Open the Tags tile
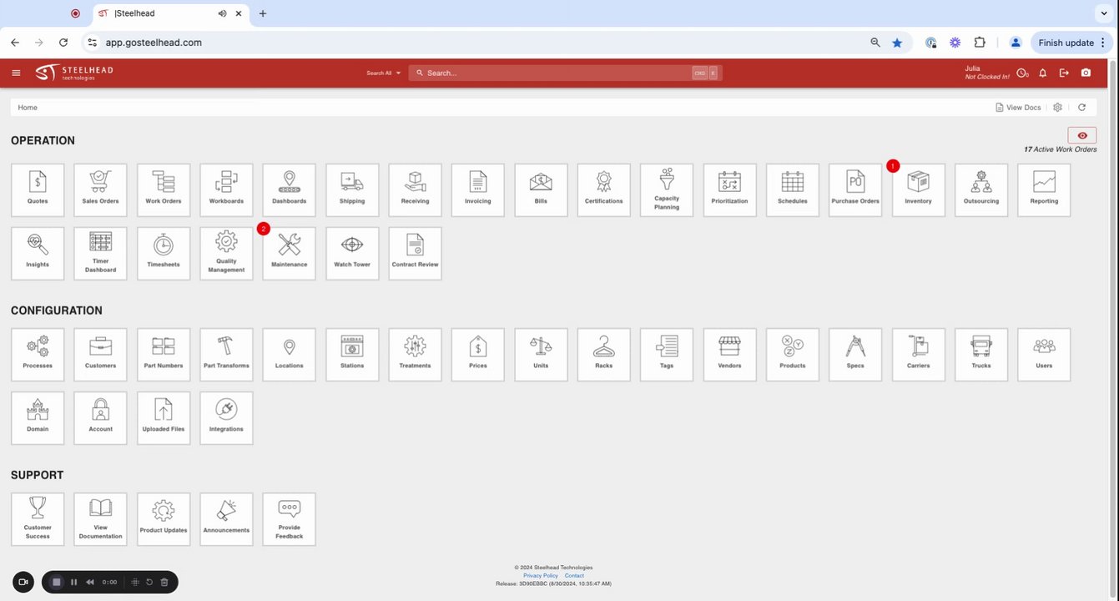 tap(667, 355)
